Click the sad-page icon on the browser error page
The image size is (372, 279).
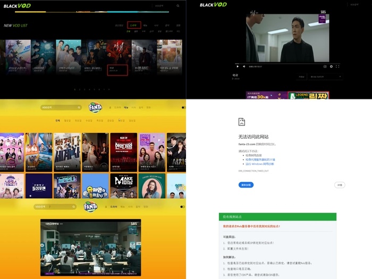pyautogui.click(x=241, y=122)
